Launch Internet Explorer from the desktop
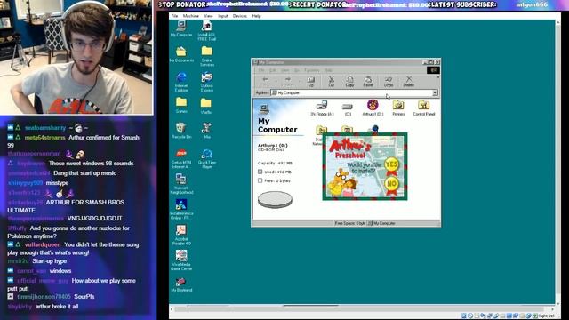This screenshot has height=320, width=569. 181,81
